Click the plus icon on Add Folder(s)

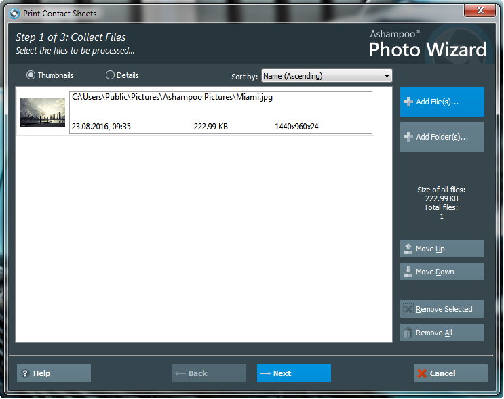pyautogui.click(x=408, y=137)
